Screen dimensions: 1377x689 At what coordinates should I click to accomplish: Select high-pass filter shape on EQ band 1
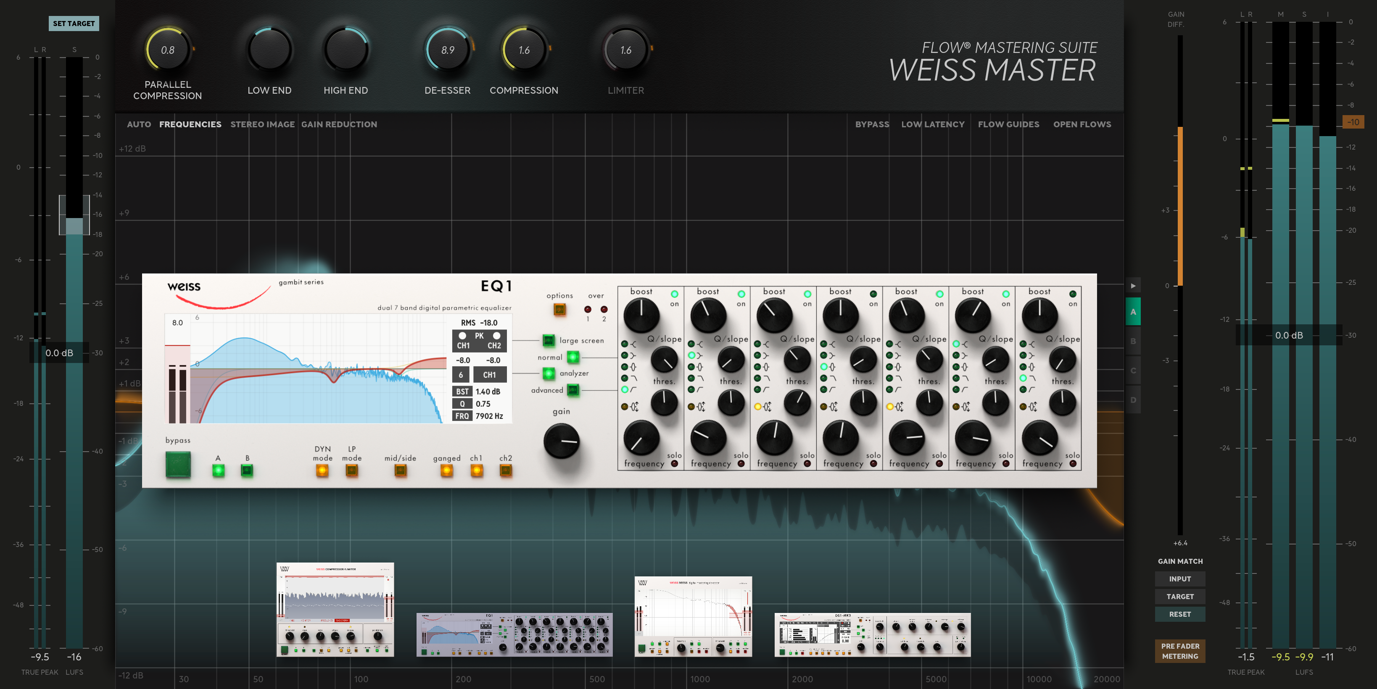(624, 390)
